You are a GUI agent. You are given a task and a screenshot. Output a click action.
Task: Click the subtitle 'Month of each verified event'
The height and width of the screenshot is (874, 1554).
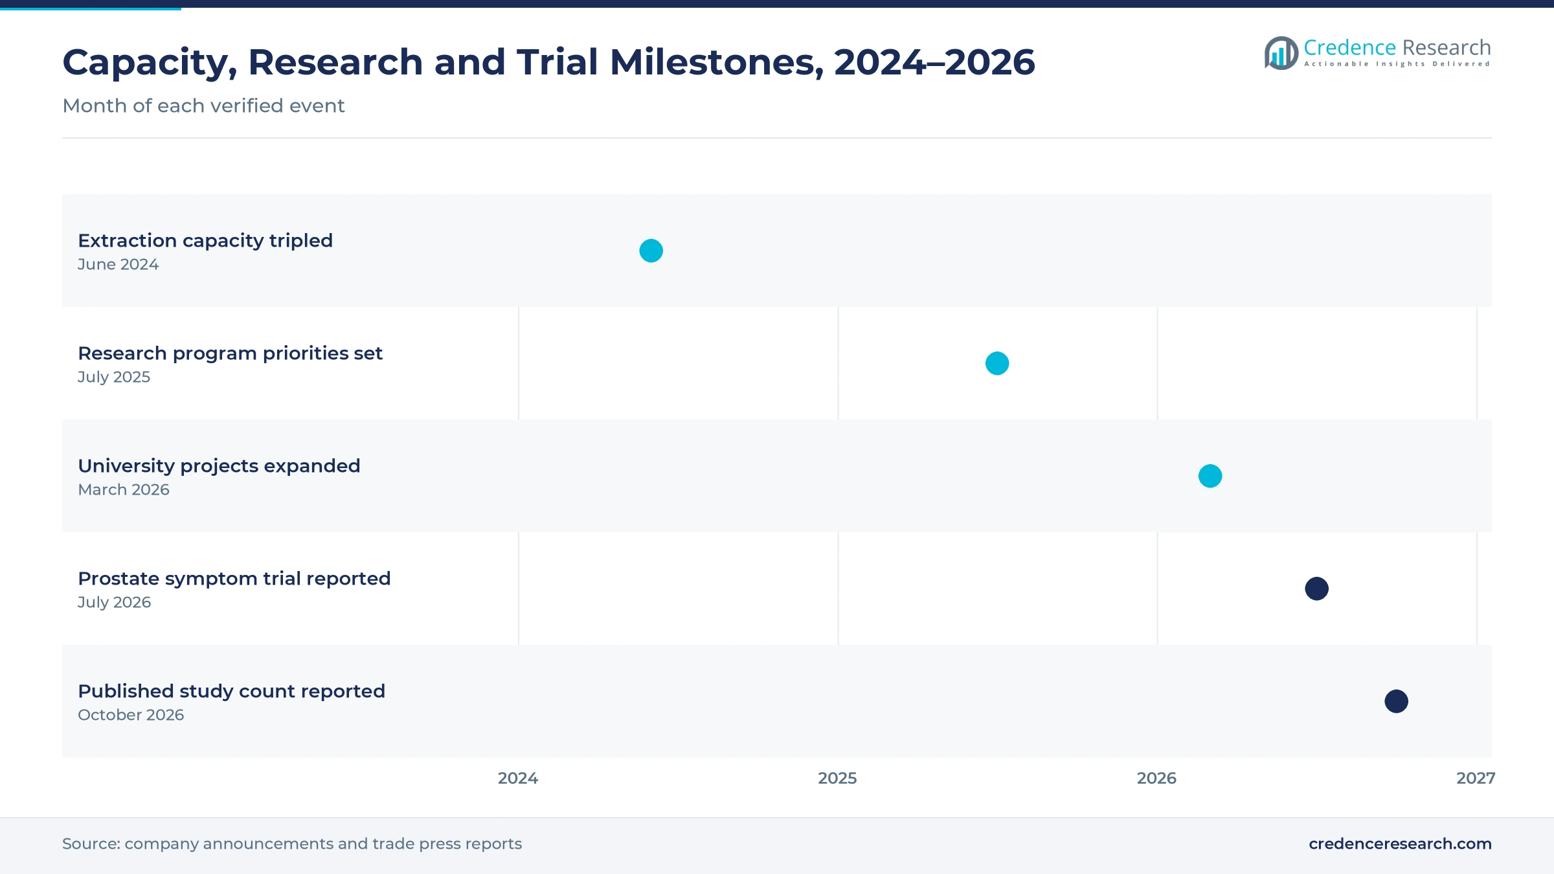[x=203, y=106]
